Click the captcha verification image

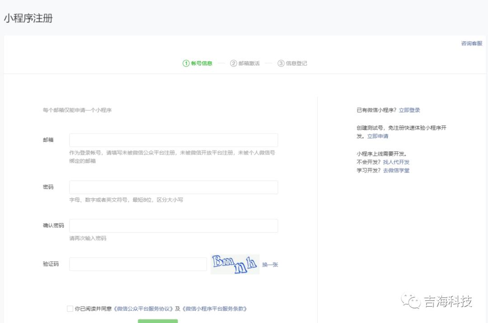coord(235,263)
